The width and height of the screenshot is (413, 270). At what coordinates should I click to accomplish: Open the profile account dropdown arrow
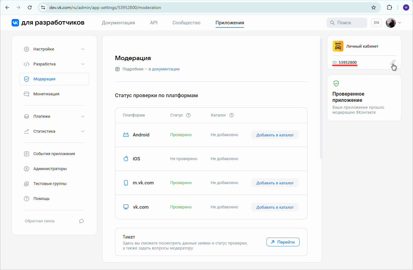(x=399, y=23)
